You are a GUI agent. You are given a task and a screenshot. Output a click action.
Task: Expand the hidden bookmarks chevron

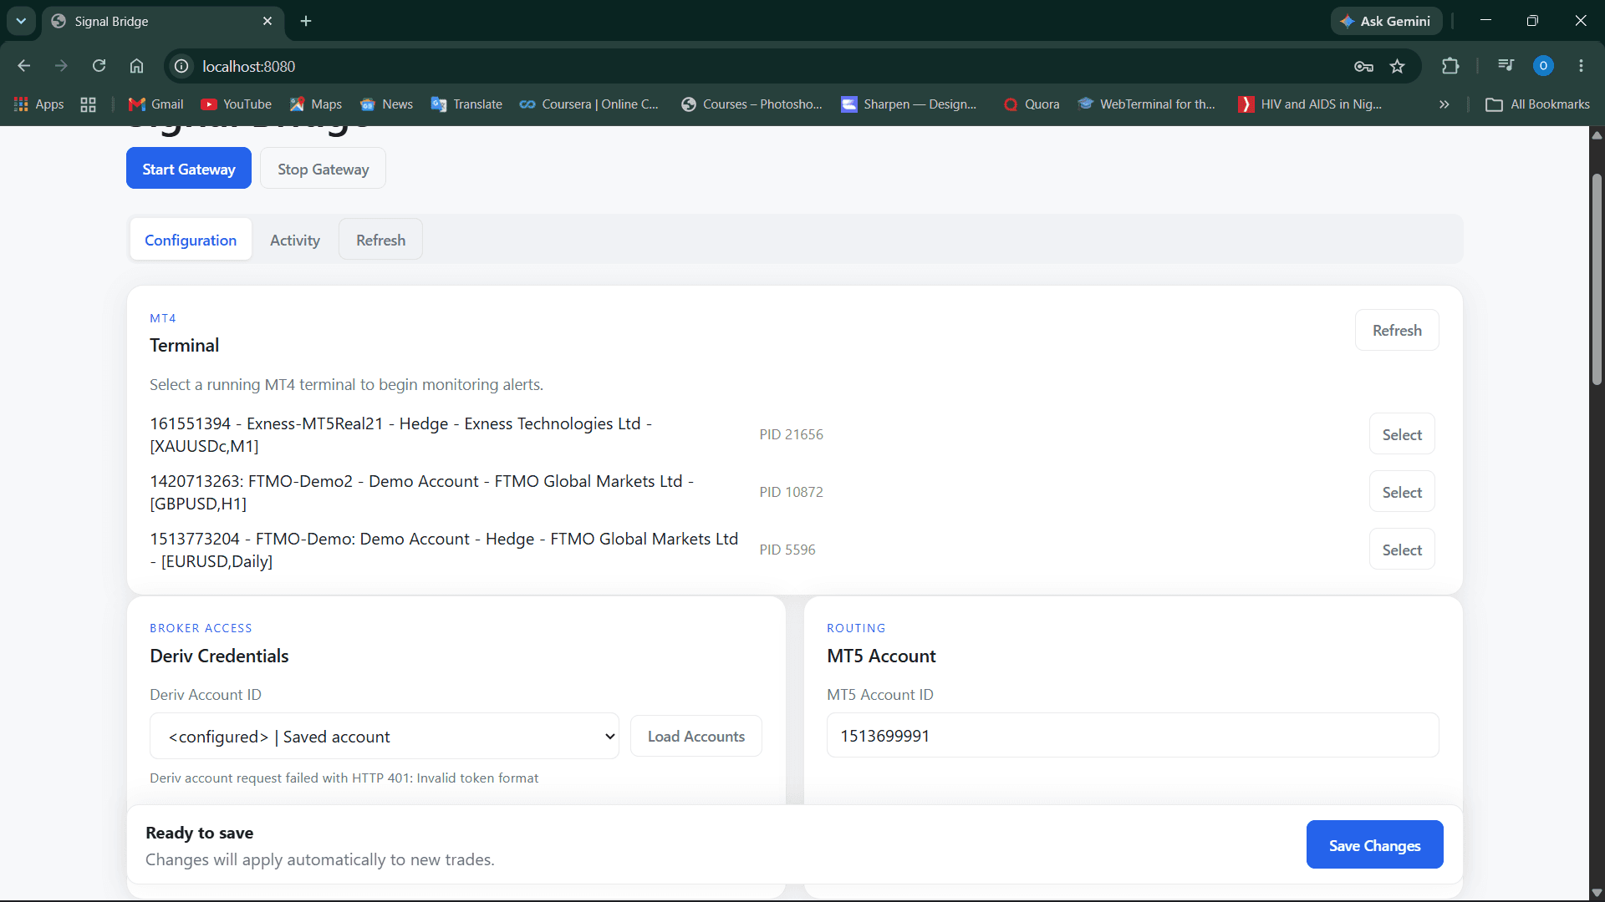(1444, 104)
